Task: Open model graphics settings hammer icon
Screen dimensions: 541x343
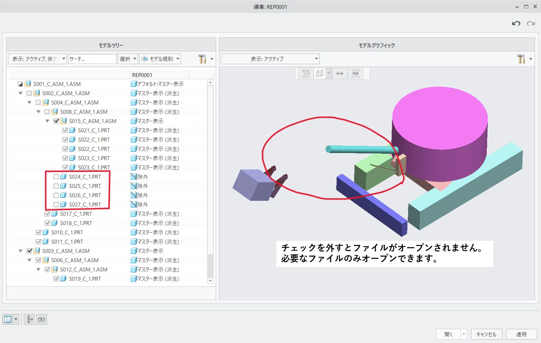Action: (521, 59)
